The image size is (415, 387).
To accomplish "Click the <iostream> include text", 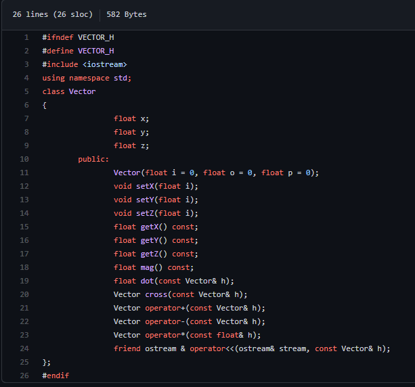I will coord(105,64).
